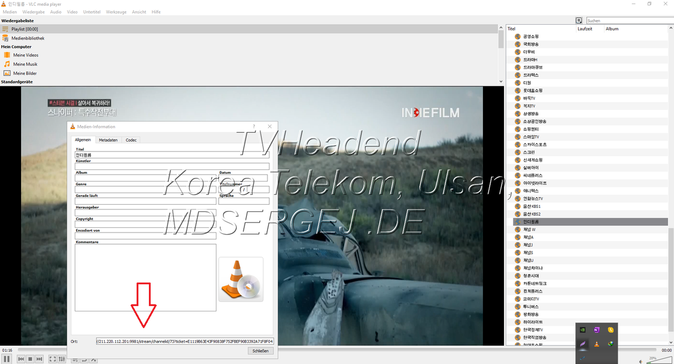Open the Untertitel menu
Image resolution: width=674 pixels, height=364 pixels.
click(92, 12)
